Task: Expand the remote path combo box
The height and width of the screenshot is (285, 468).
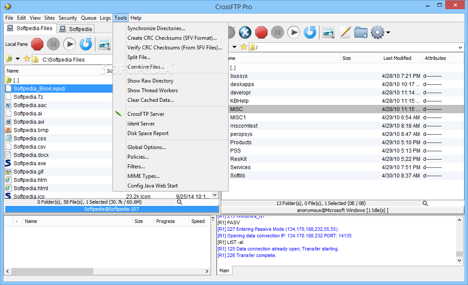Action: [460, 47]
